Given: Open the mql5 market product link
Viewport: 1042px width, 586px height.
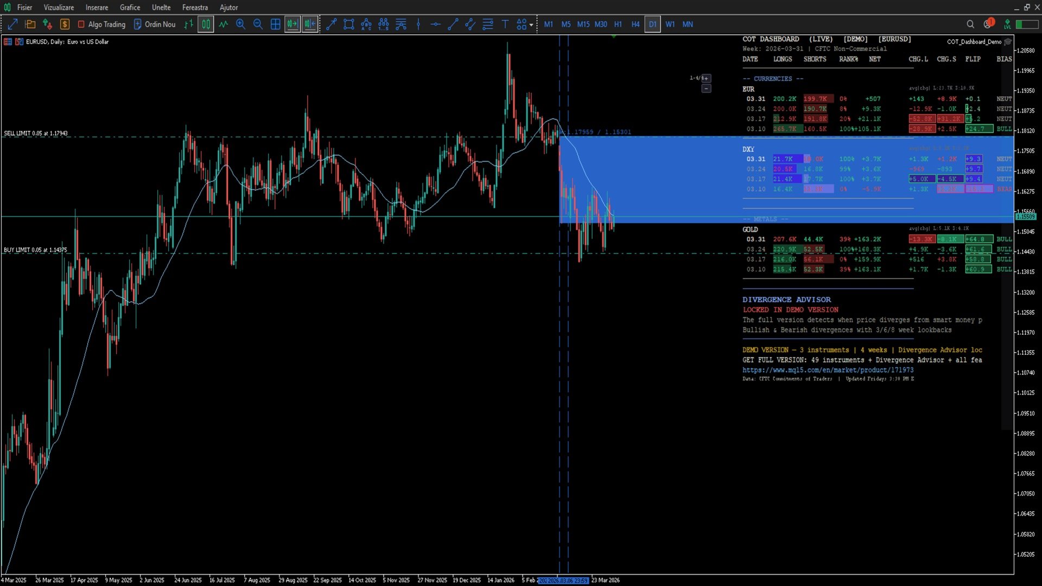Looking at the screenshot, I should [828, 370].
